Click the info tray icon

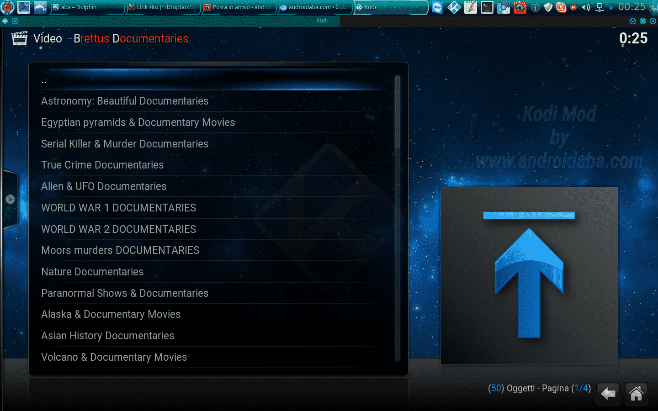[536, 7]
